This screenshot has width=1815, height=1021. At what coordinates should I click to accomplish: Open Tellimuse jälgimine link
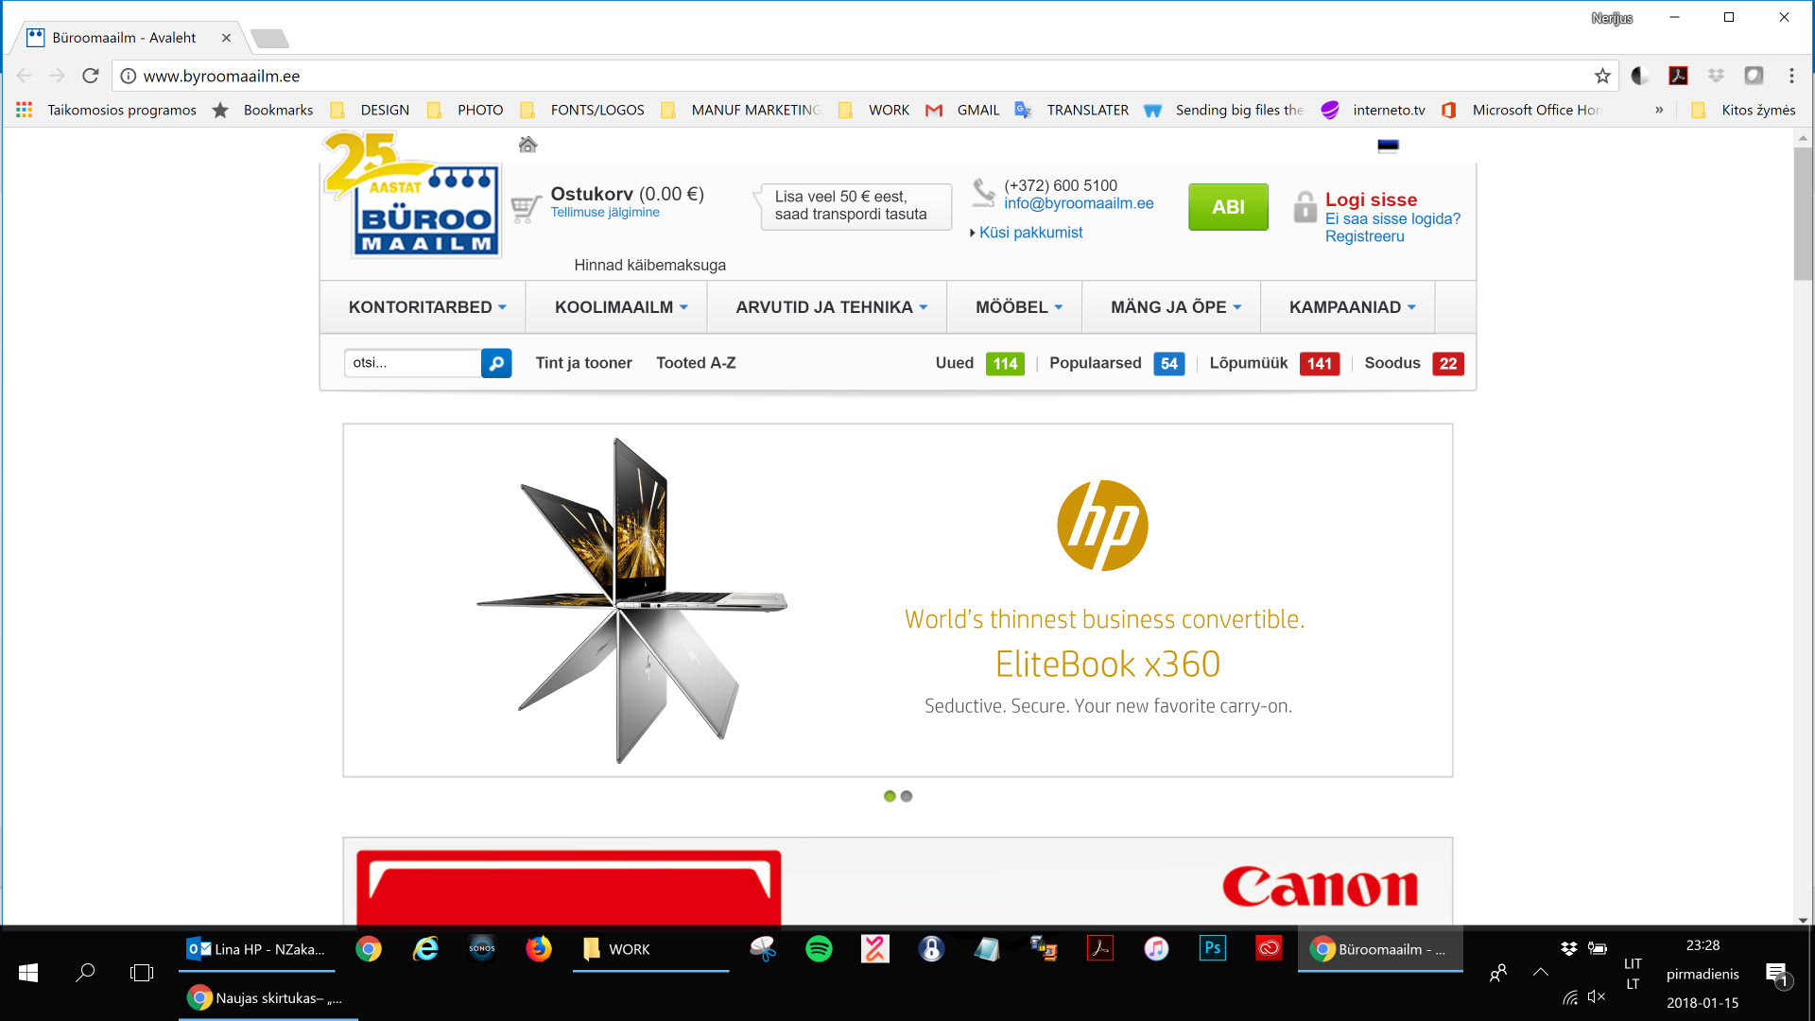pos(605,213)
